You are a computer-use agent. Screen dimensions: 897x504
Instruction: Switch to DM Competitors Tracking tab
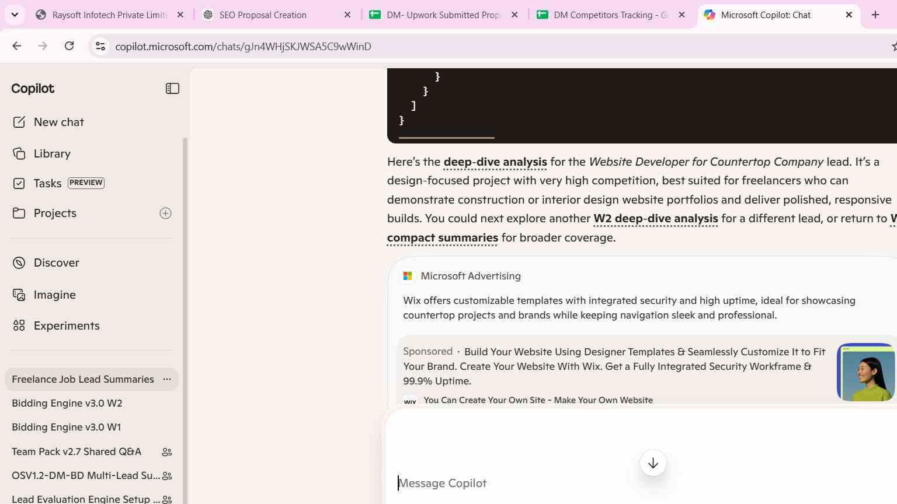611,15
